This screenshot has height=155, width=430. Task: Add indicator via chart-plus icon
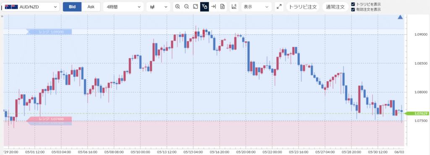(x=234, y=7)
